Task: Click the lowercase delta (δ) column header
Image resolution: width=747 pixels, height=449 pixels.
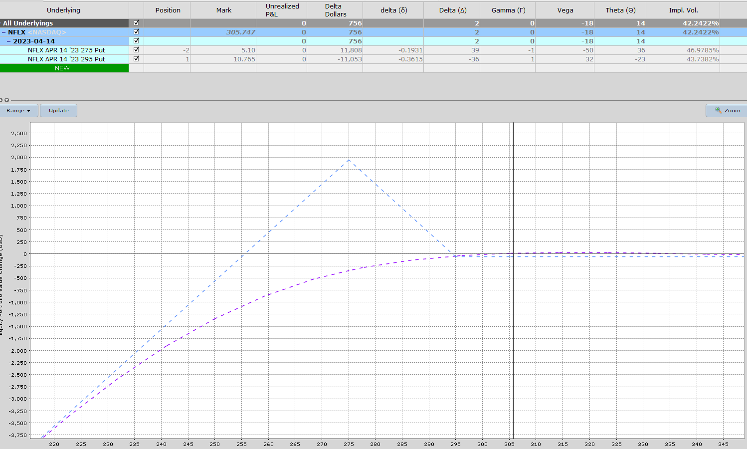Action: 393,10
